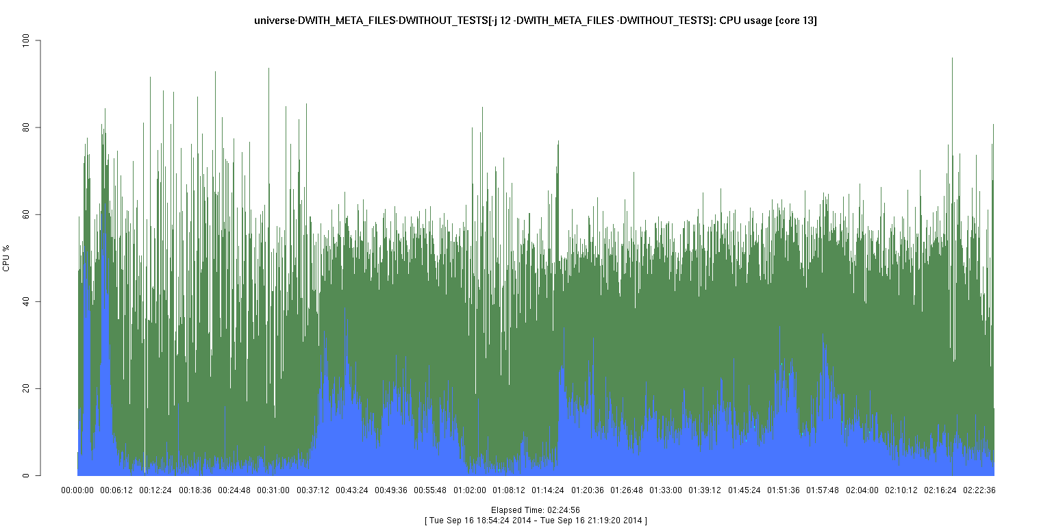This screenshot has height=526, width=1052.
Task: Click the 01:08:12 time tick label
Action: click(509, 490)
